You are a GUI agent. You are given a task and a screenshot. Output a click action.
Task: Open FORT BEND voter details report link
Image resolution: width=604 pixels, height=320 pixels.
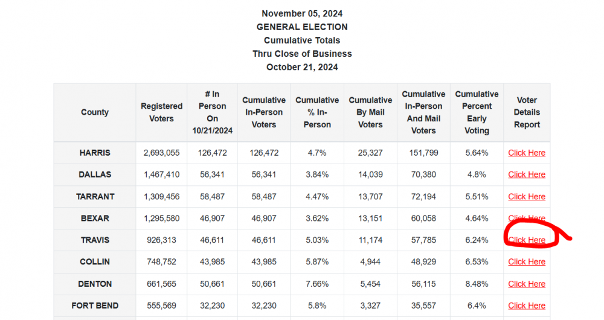click(527, 306)
